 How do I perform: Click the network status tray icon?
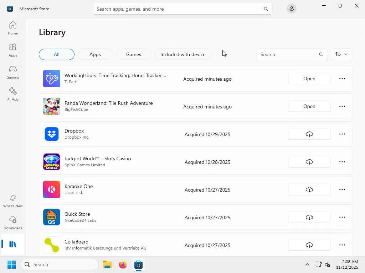pos(318,264)
